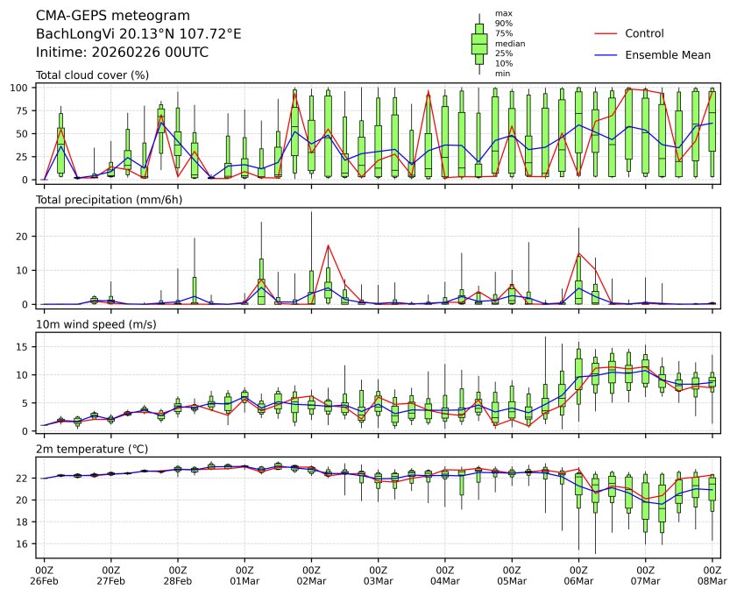Click the 'median' legend label
Viewport: 737px width, 596px height.
point(510,44)
